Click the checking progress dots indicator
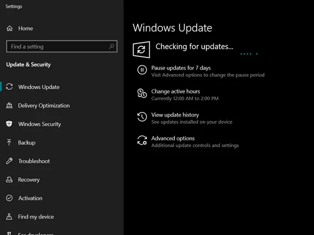This screenshot has width=314, height=235. (x=249, y=54)
